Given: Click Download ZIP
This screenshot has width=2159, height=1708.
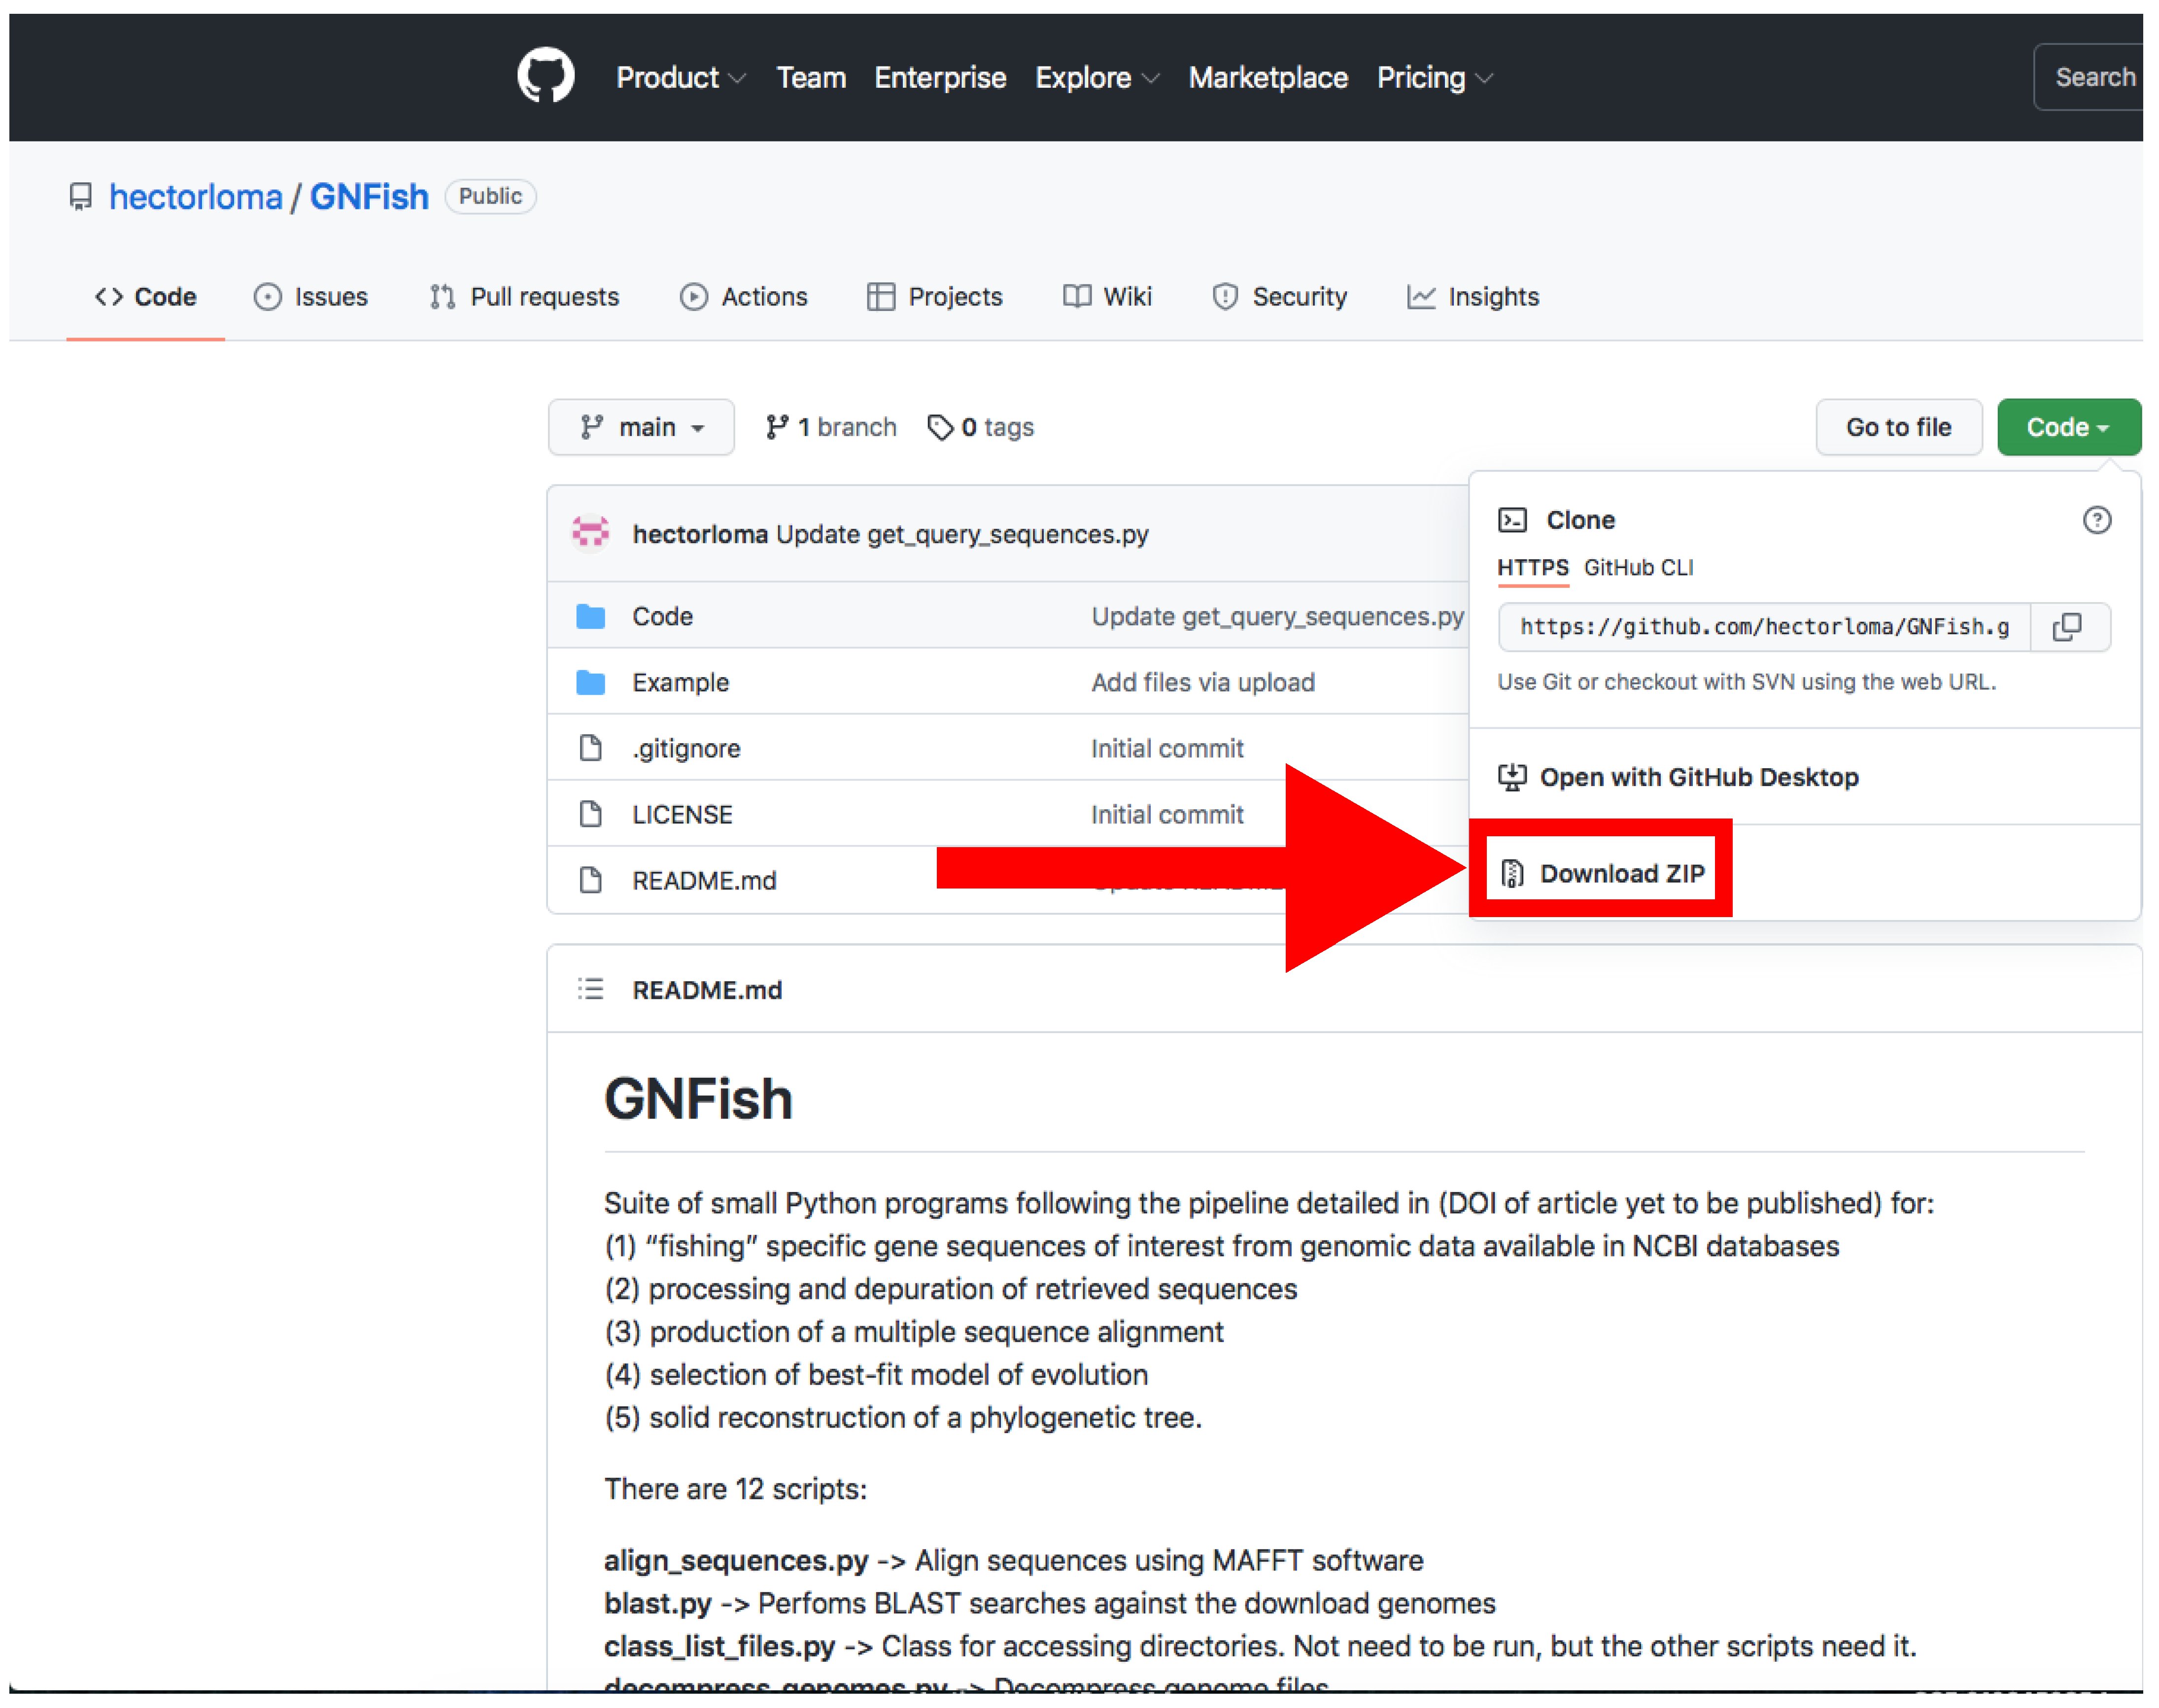Looking at the screenshot, I should pos(1620,873).
